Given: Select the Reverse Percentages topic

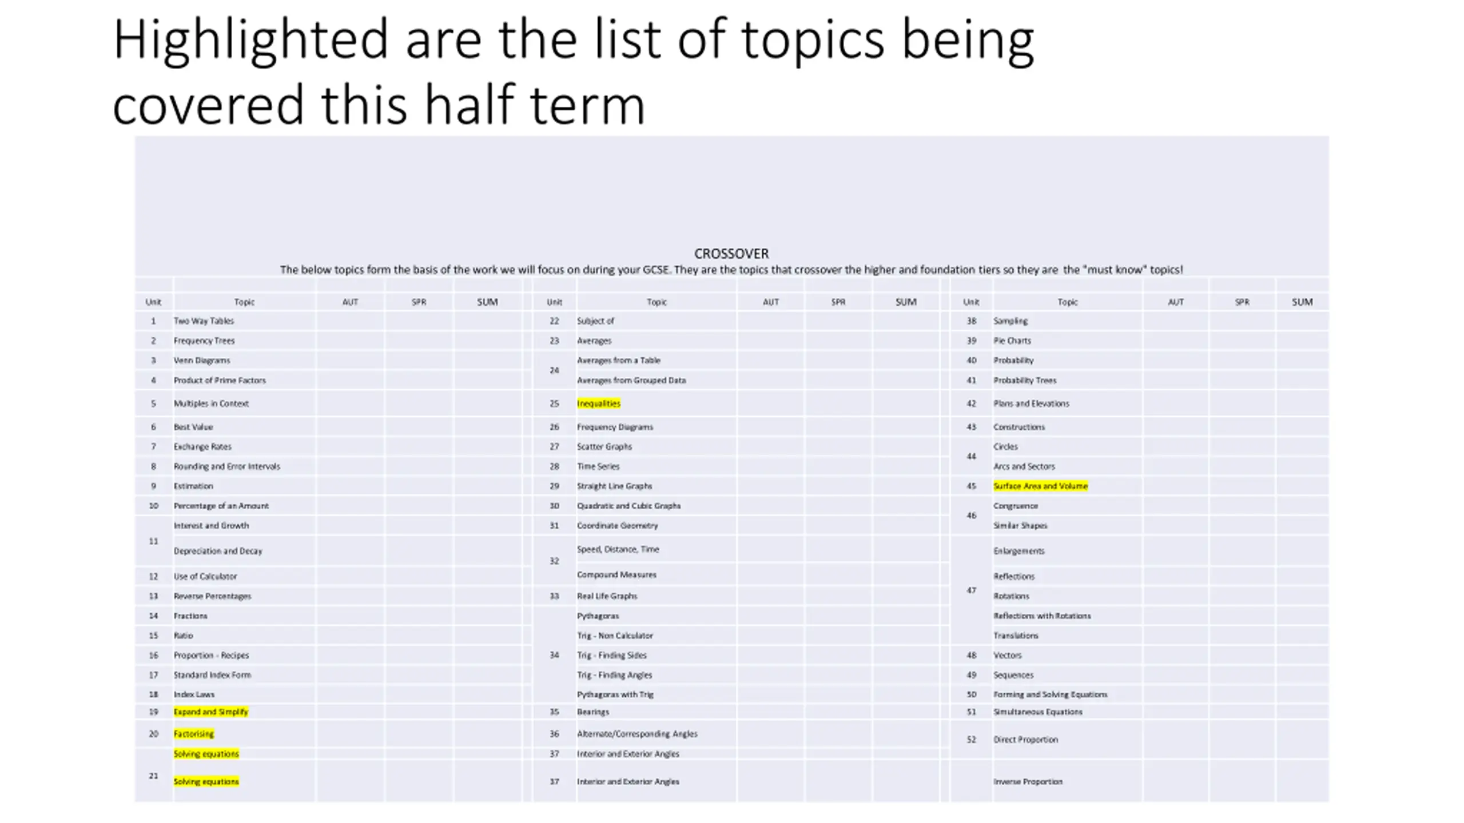Looking at the screenshot, I should (212, 596).
